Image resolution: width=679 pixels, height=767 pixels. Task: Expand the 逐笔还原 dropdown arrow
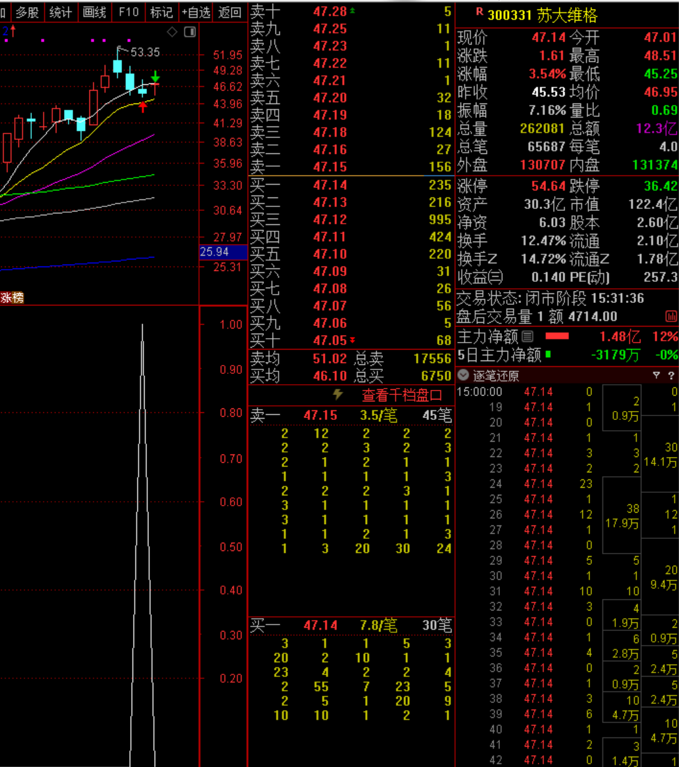[463, 375]
